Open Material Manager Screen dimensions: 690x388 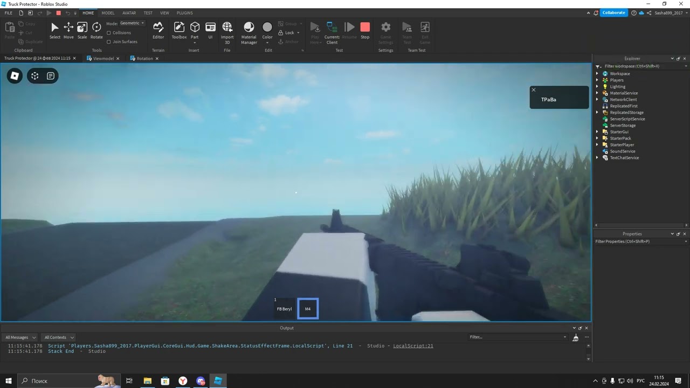pos(249,33)
